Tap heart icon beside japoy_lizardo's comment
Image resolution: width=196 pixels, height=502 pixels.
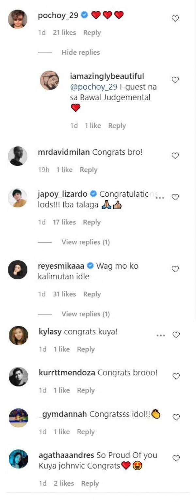point(175,197)
